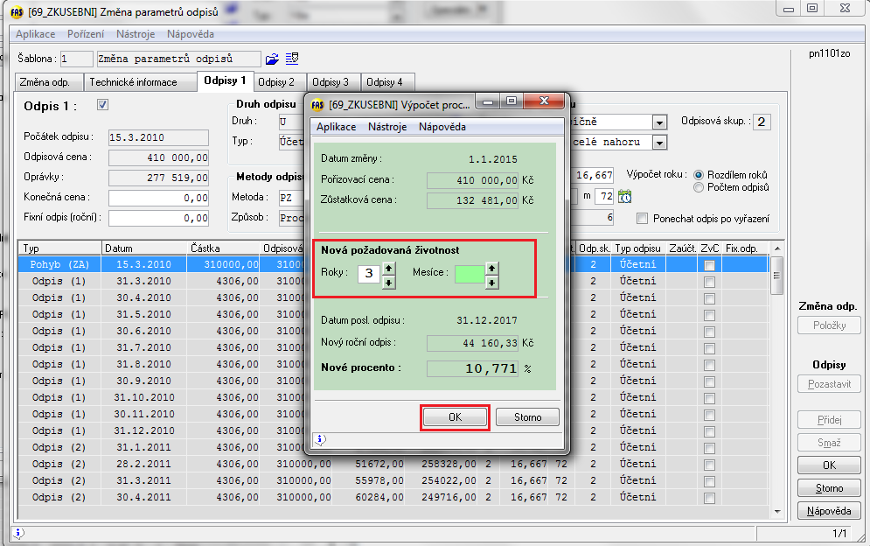
Task: Confirm the dialog with the OK button
Action: [x=455, y=417]
